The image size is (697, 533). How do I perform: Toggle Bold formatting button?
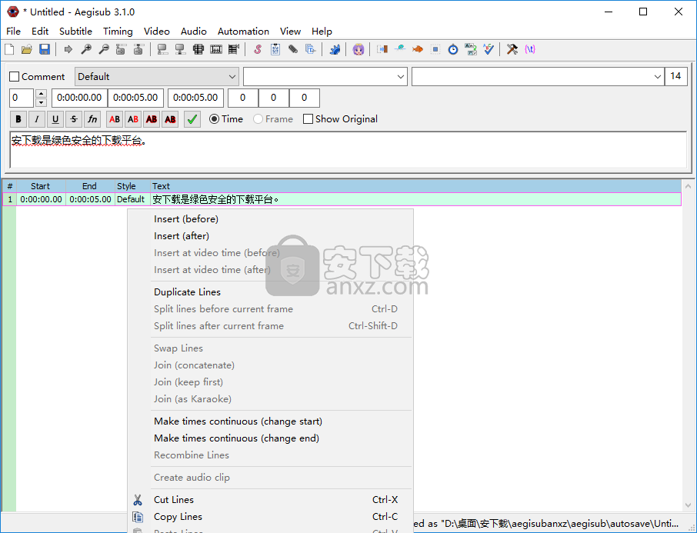(x=18, y=119)
